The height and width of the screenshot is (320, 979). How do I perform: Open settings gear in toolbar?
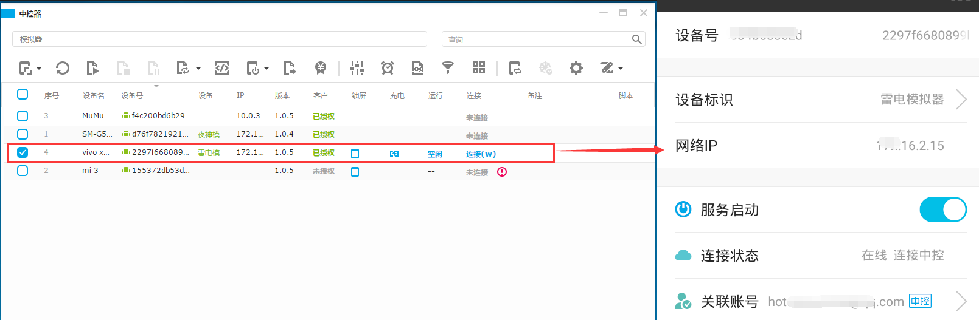[576, 68]
